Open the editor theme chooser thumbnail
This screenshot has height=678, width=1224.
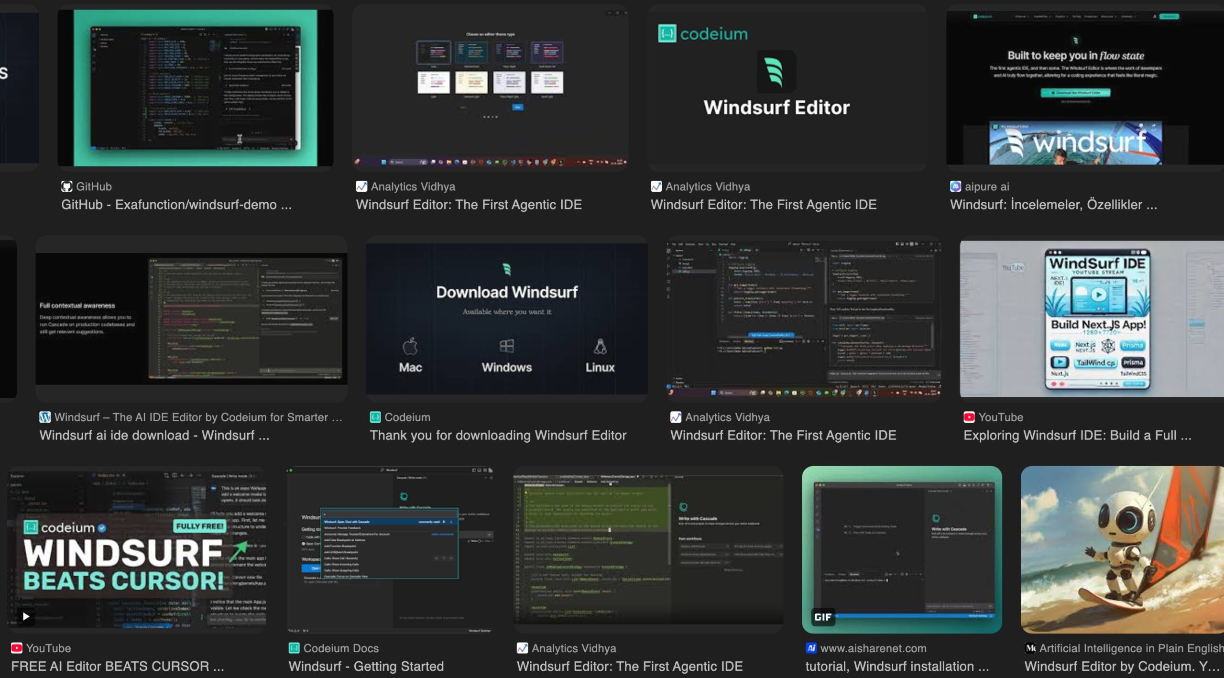pyautogui.click(x=490, y=88)
